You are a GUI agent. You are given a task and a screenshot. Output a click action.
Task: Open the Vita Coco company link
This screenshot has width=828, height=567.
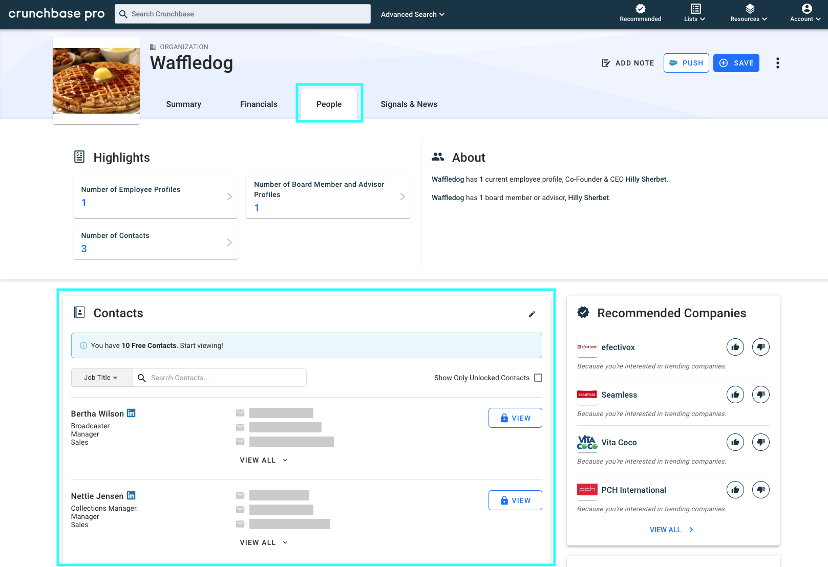619,442
